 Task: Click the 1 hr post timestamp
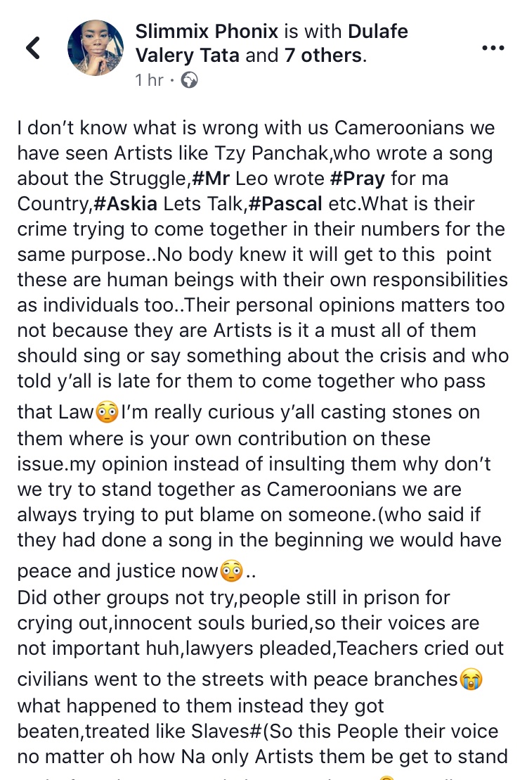pyautogui.click(x=149, y=81)
